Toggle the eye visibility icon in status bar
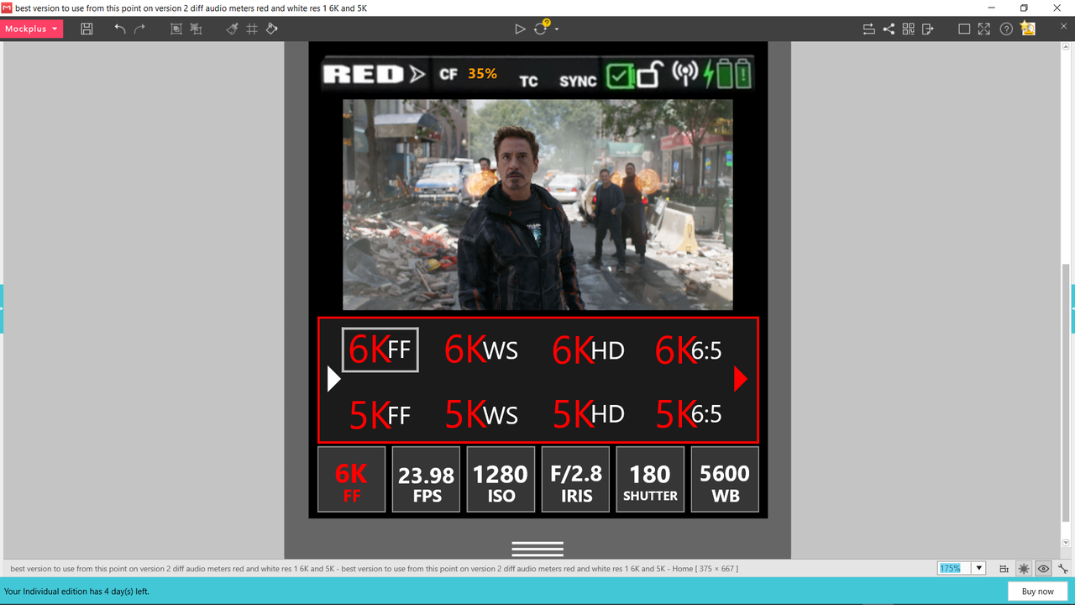1075x605 pixels. (1043, 569)
